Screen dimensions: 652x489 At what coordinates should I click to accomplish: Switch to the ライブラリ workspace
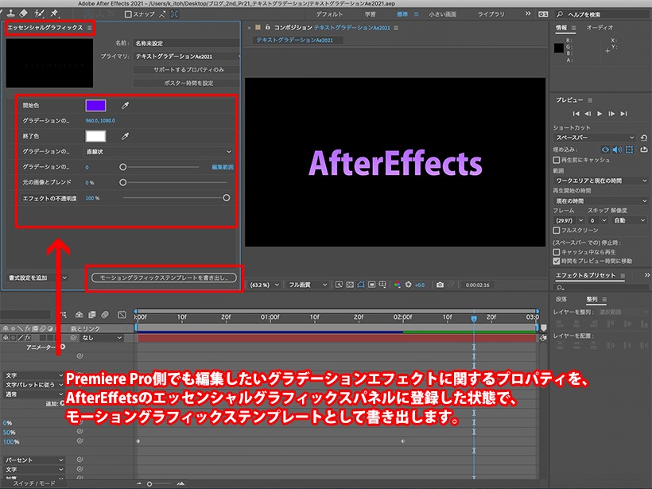[491, 14]
